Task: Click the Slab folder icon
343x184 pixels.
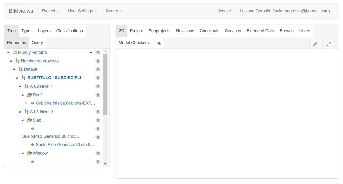Action: point(29,120)
